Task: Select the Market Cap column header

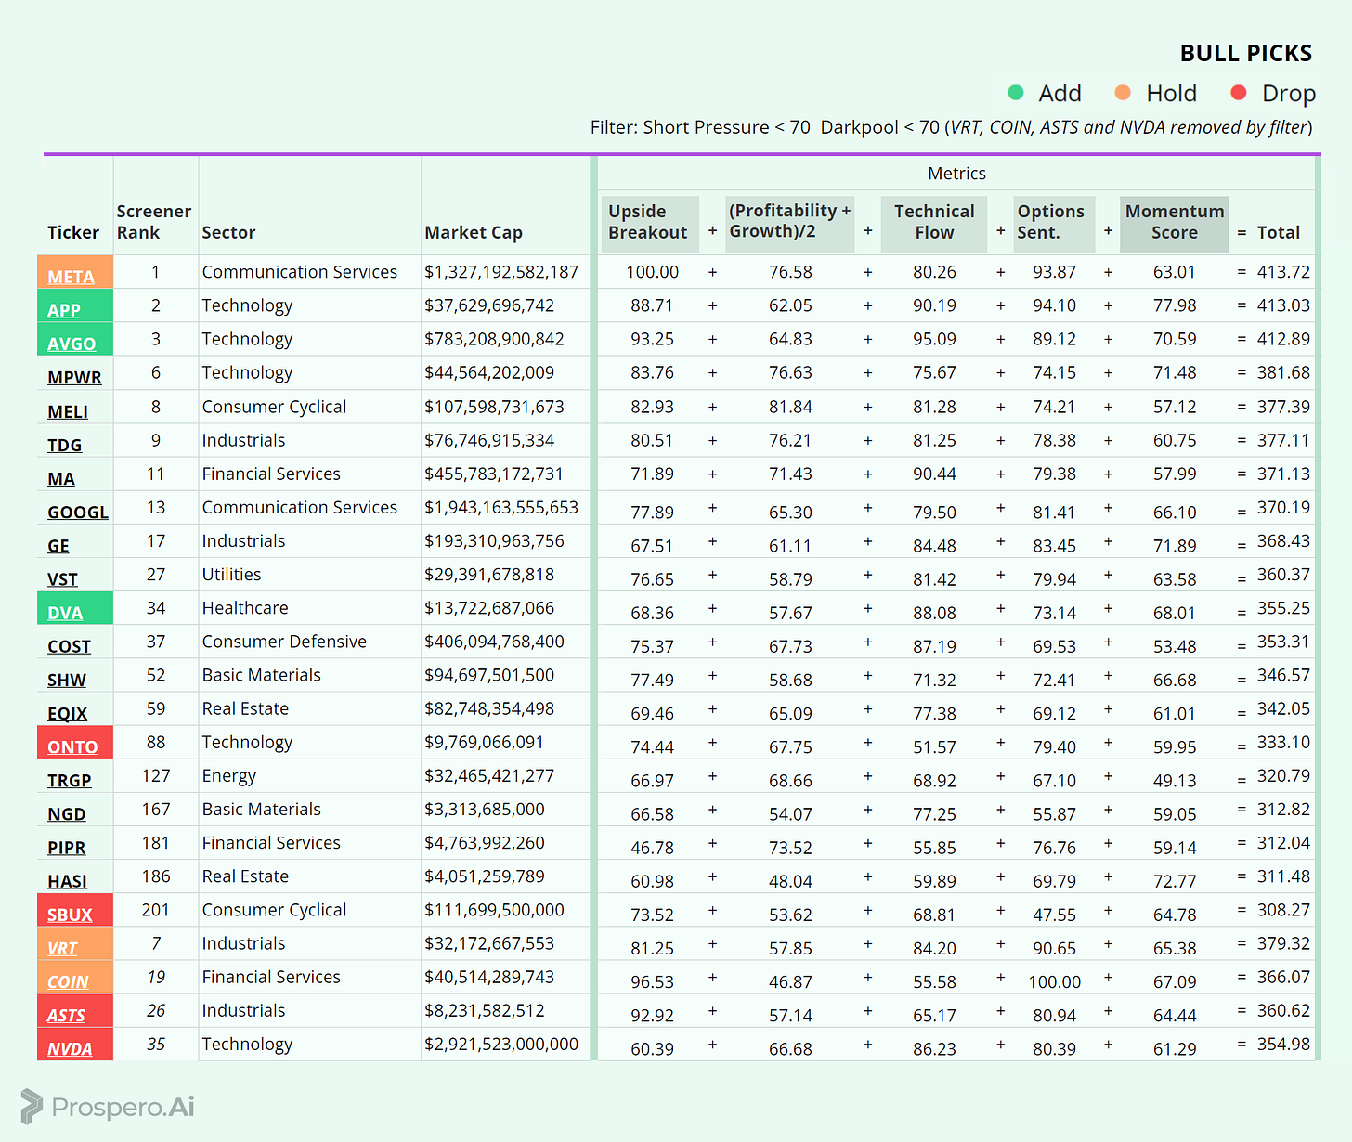Action: coord(474,232)
